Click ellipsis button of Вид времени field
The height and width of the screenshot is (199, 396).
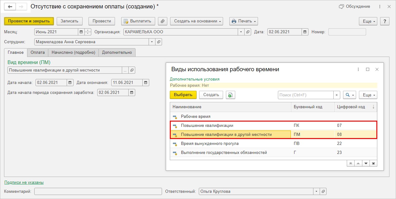point(125,70)
